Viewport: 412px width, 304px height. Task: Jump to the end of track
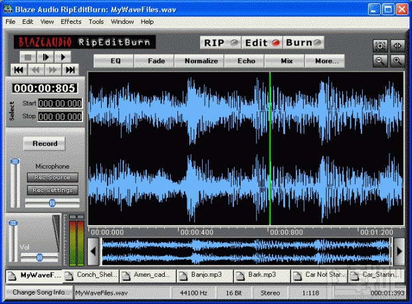pos(70,70)
